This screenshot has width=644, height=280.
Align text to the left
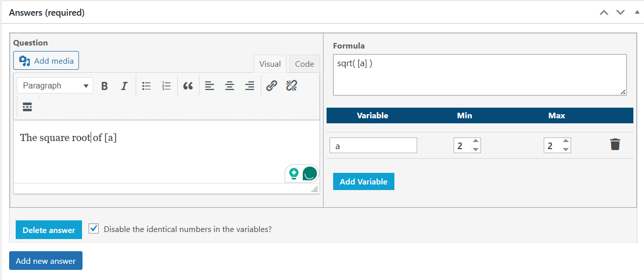[x=210, y=86]
